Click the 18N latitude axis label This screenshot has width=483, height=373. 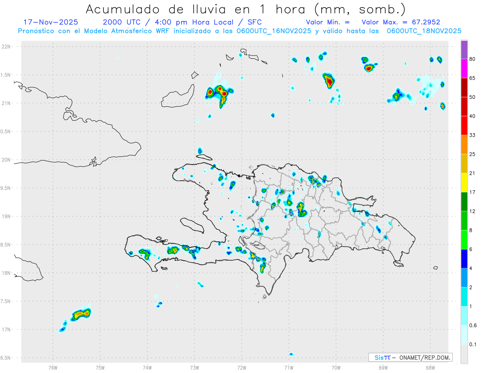point(7,273)
